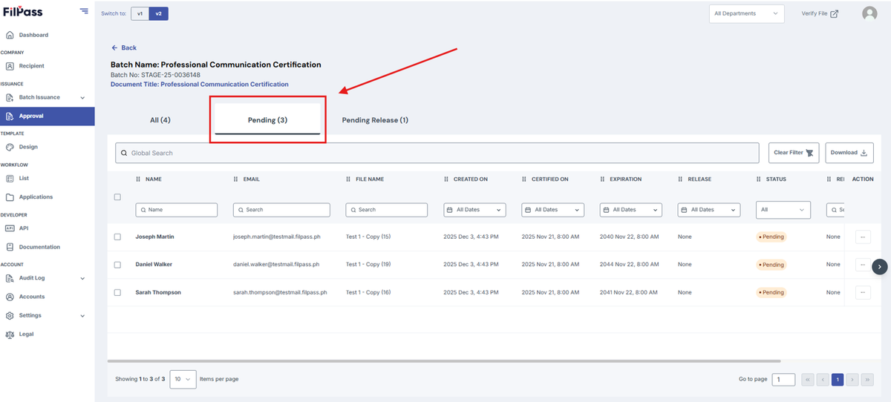Click the File Name search input
This screenshot has height=402, width=891.
pos(387,210)
